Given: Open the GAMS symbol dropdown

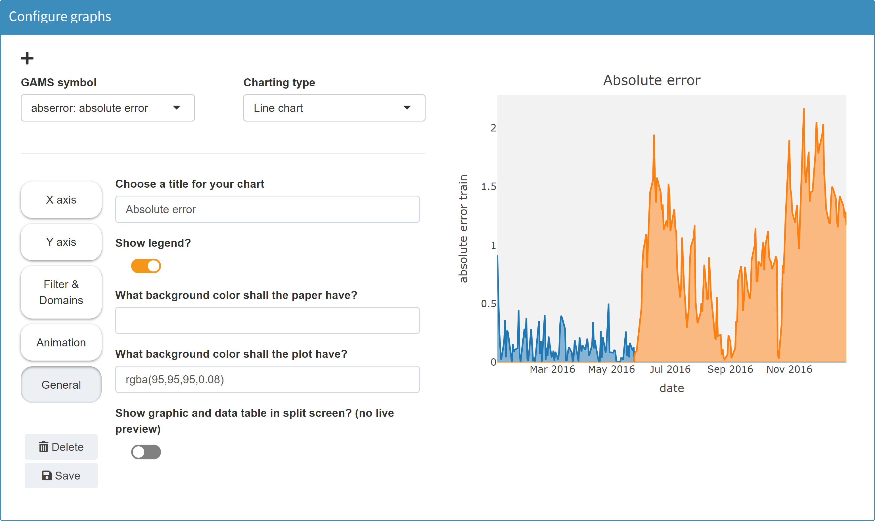Looking at the screenshot, I should click(x=107, y=108).
